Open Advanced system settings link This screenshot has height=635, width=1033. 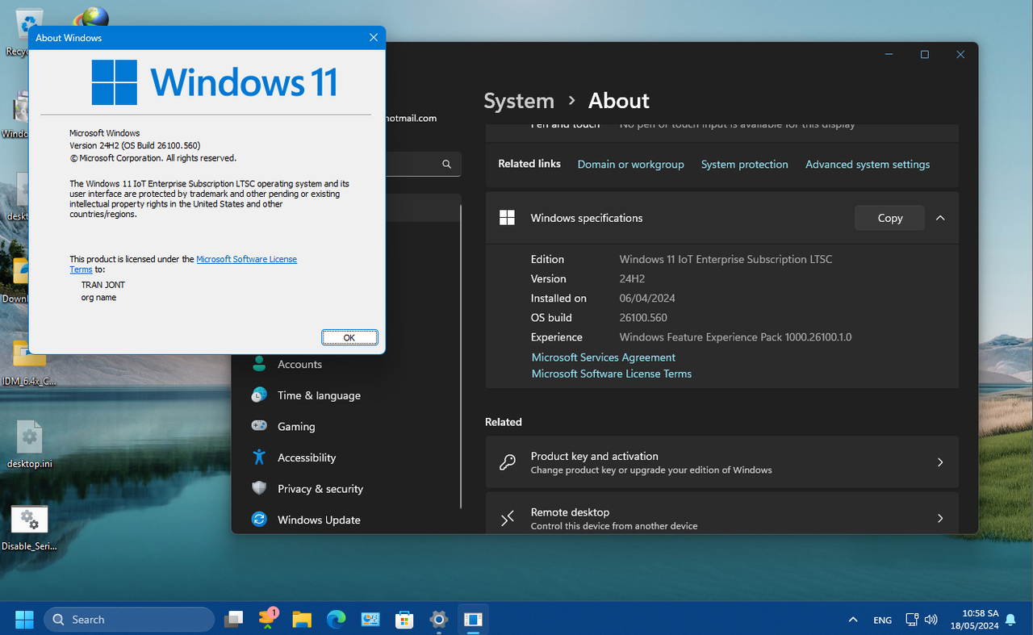point(868,164)
